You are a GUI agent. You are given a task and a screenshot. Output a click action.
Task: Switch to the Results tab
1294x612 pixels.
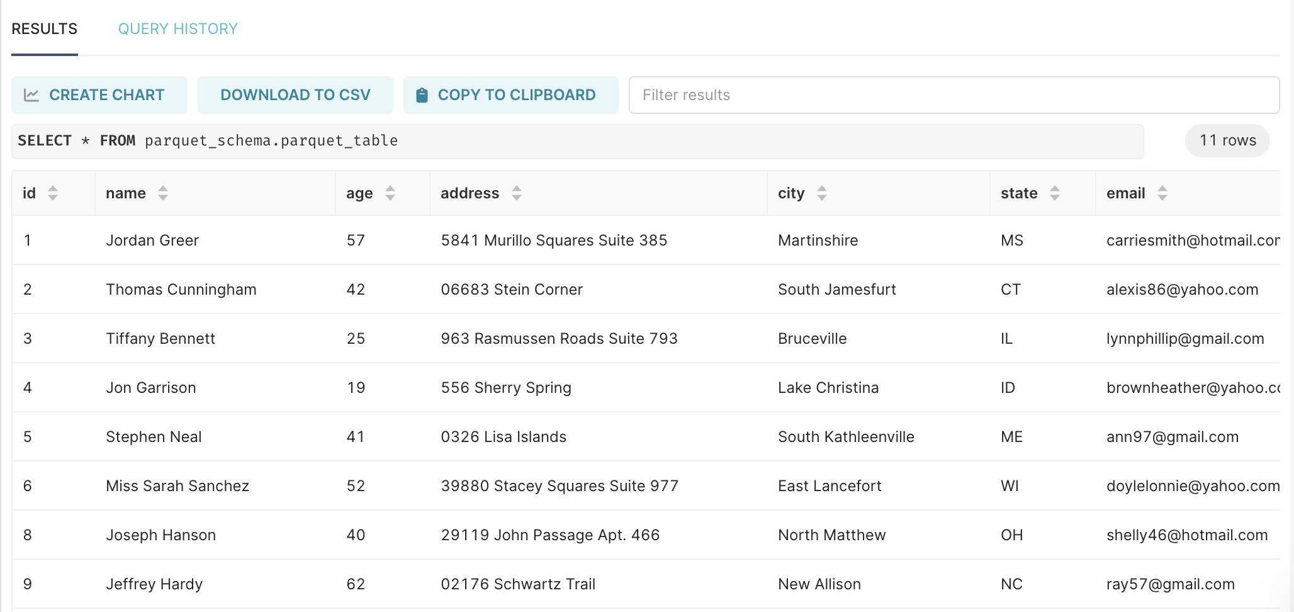coord(45,29)
